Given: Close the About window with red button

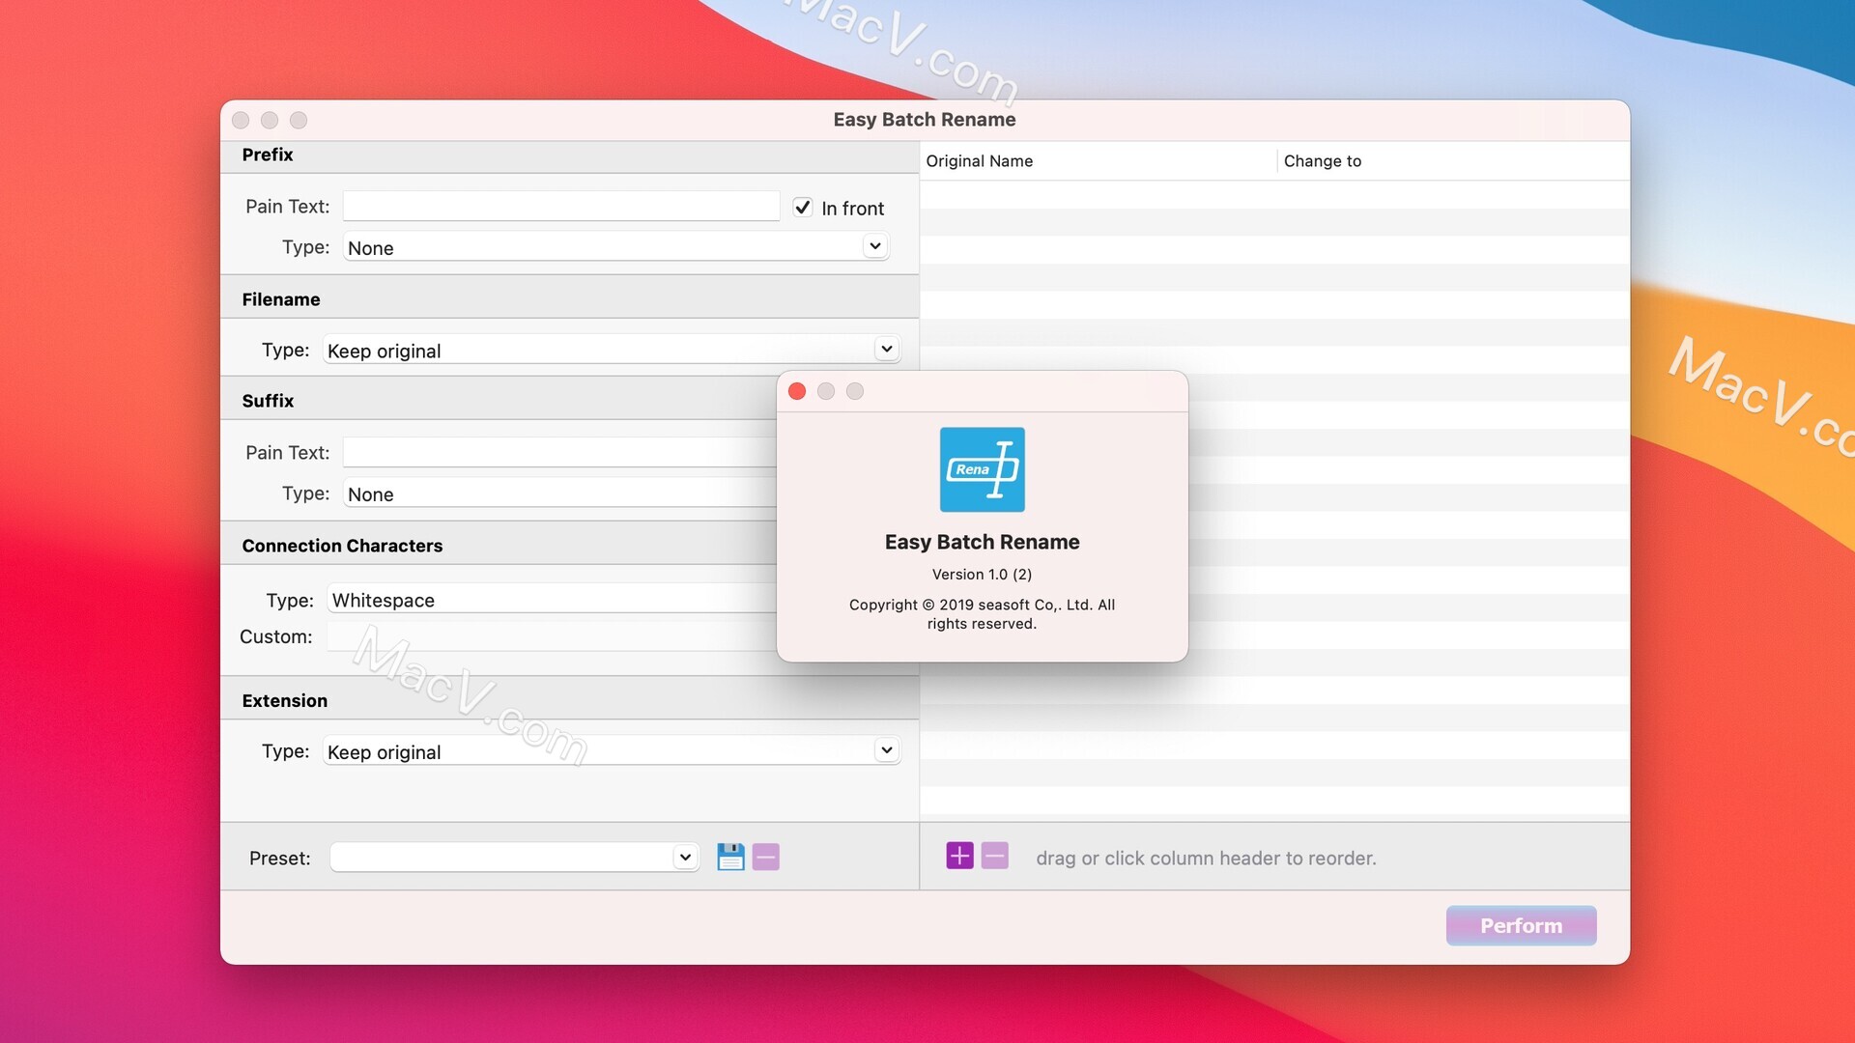Looking at the screenshot, I should pyautogui.click(x=797, y=391).
